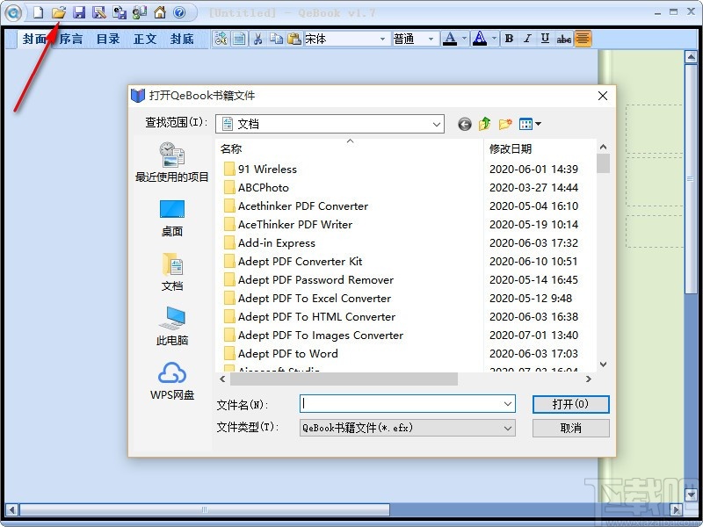Screen dimensions: 703x527
Task: Open the views menu arrow in the dialog
Action: 540,124
